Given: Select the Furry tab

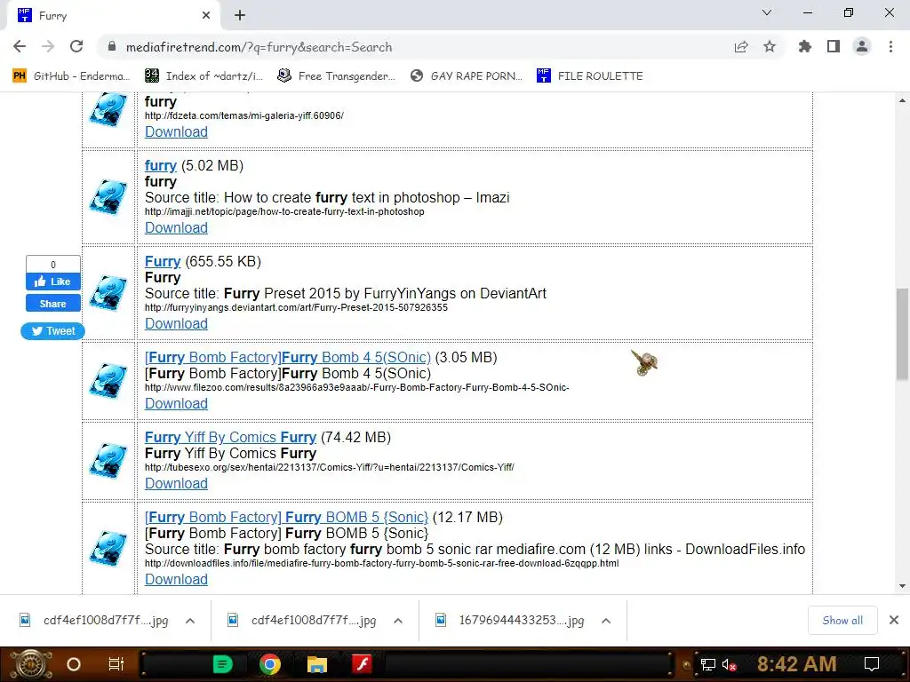Looking at the screenshot, I should tap(113, 16).
